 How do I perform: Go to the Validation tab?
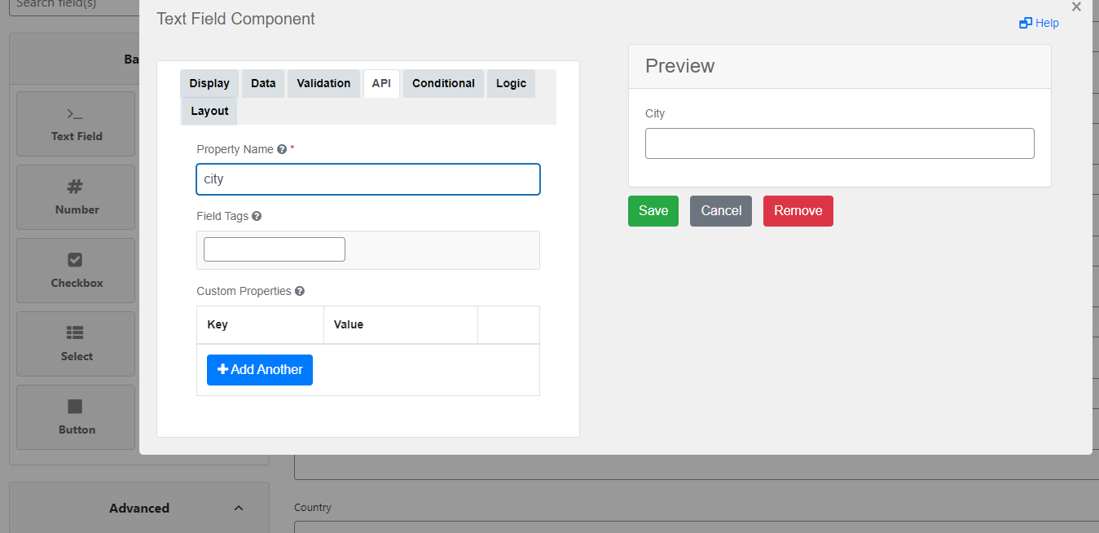(x=323, y=84)
